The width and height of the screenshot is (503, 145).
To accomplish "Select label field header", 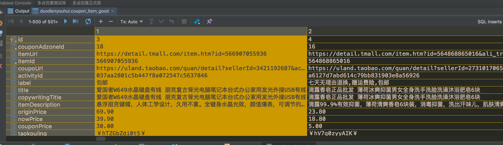I will 51,83.
